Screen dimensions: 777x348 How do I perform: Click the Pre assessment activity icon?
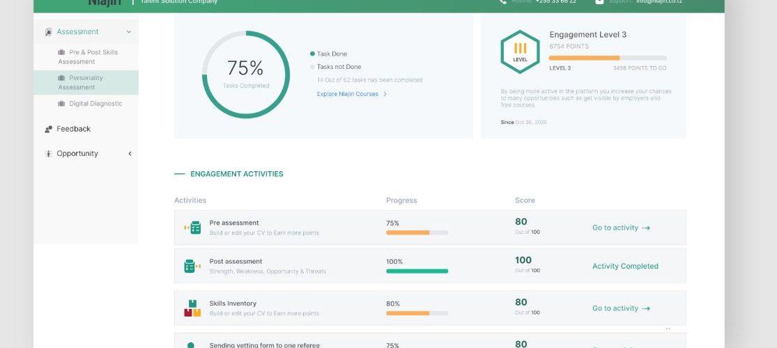tap(192, 228)
